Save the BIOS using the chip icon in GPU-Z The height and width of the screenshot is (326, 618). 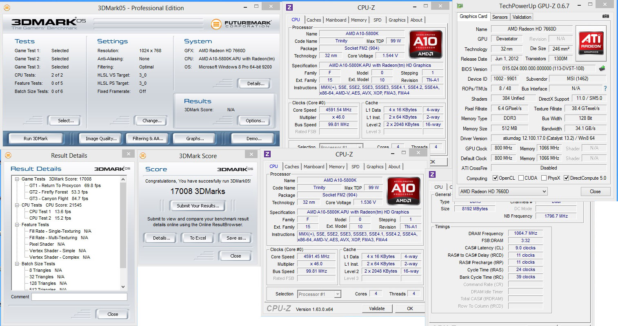point(602,68)
